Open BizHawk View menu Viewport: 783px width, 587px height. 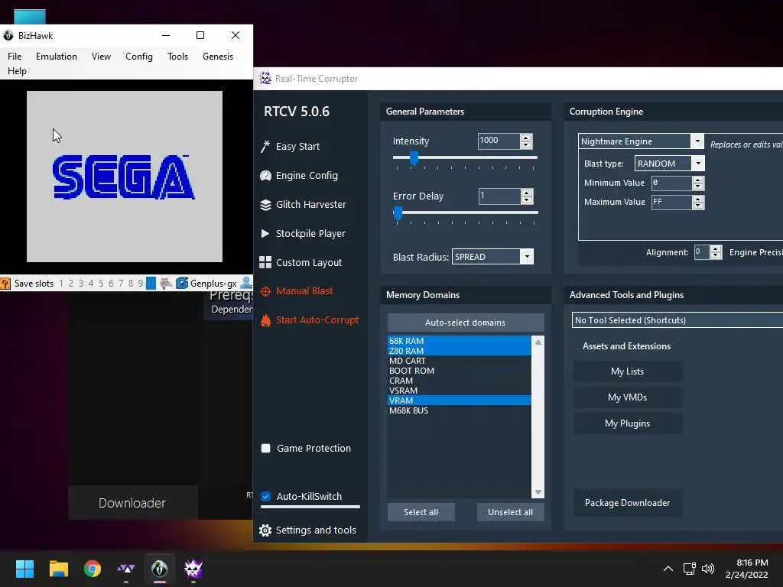[101, 57]
